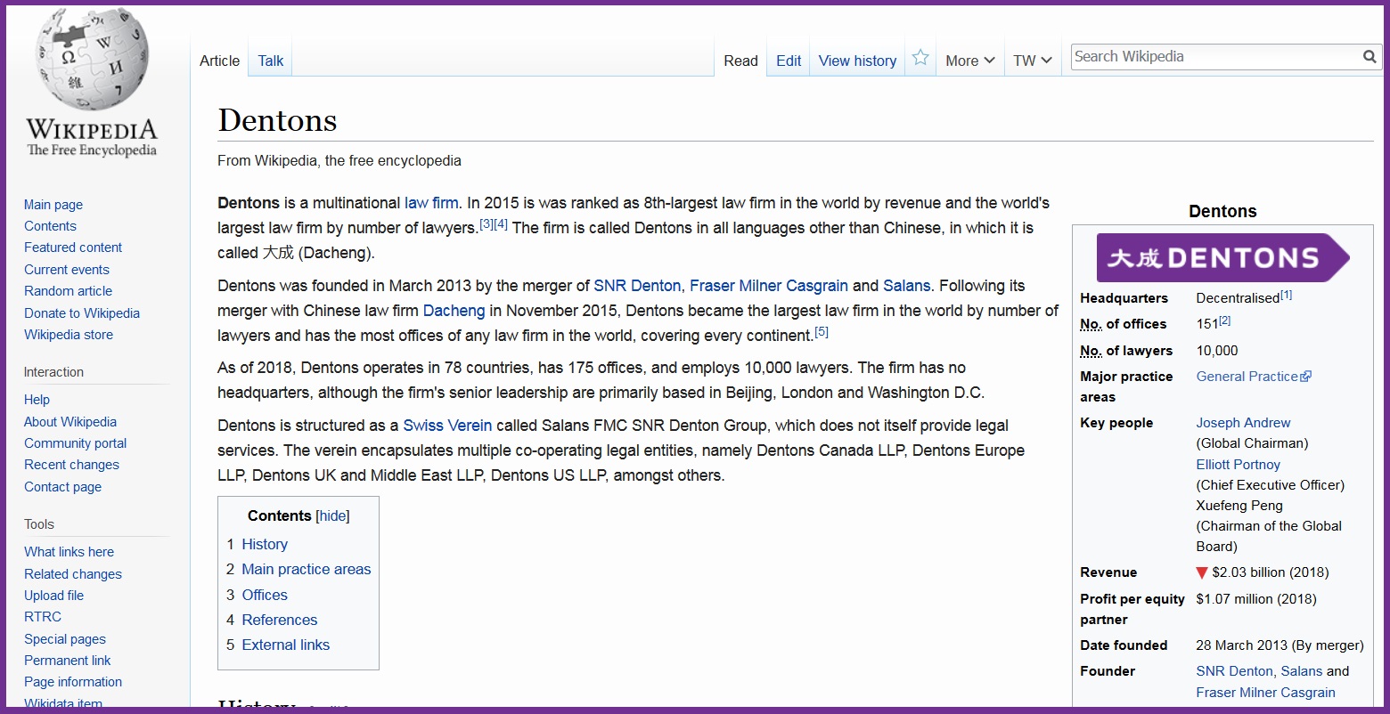Image resolution: width=1390 pixels, height=714 pixels.
Task: Open Joseph Andrew link
Action: pyautogui.click(x=1243, y=423)
